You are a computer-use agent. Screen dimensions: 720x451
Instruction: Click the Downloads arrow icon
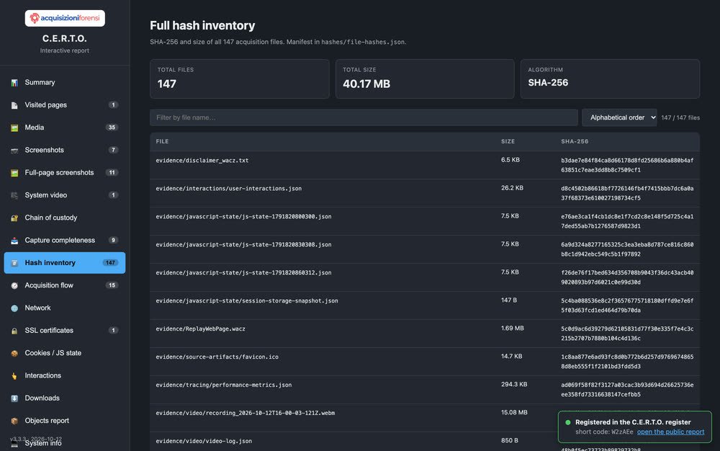[14, 398]
